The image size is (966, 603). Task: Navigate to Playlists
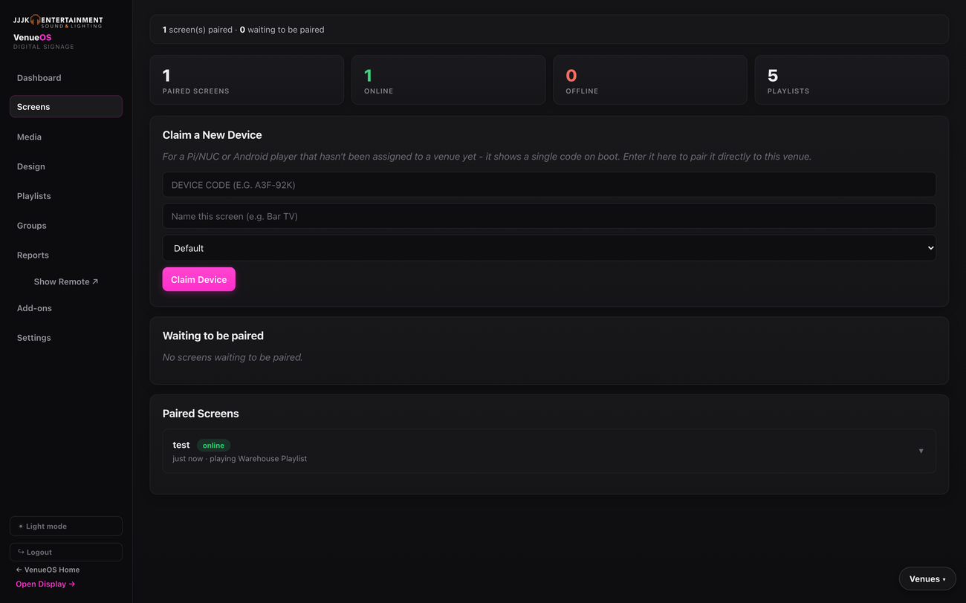click(66, 196)
